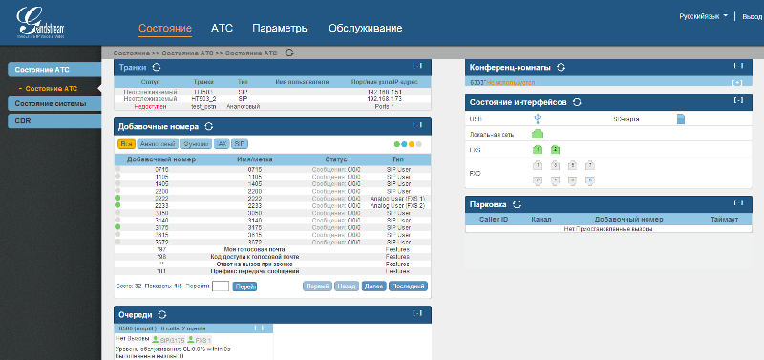Viewport: 764px width, 360px height.
Task: Click FXO port 3 icon
Action: point(555,165)
